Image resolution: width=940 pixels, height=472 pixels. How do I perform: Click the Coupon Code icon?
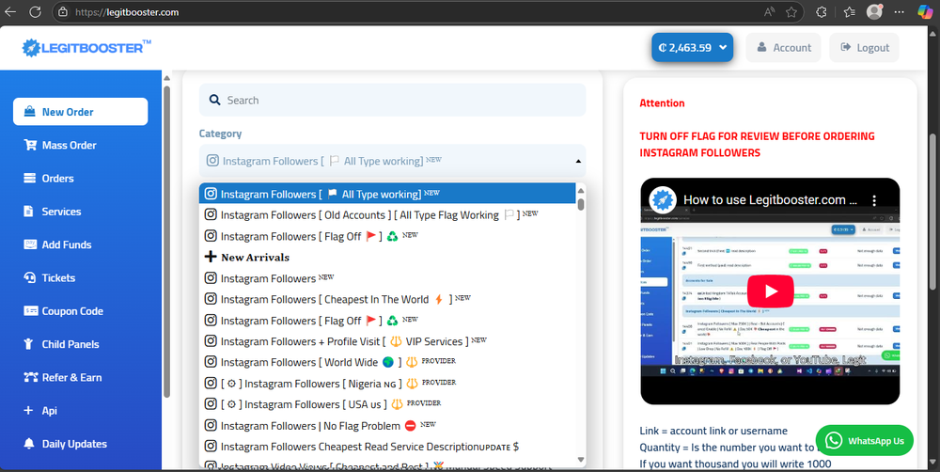[31, 310]
